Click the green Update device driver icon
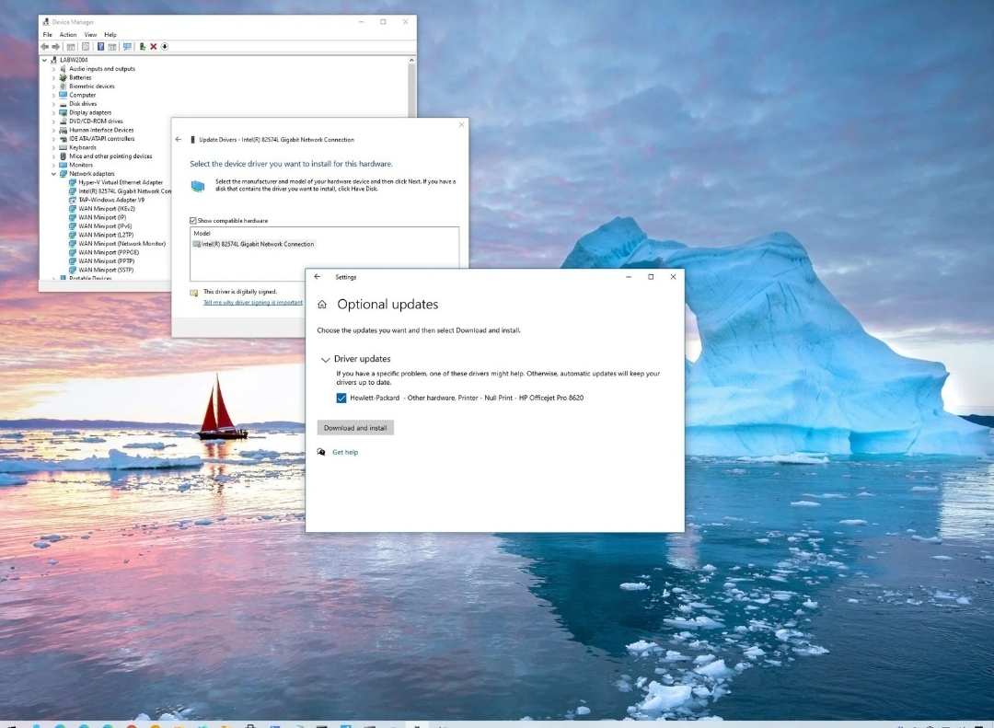The image size is (994, 728). [143, 47]
